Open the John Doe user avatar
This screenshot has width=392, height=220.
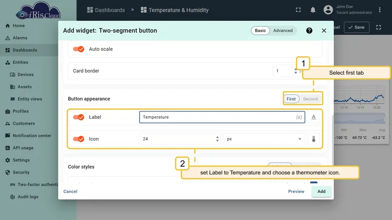click(x=328, y=10)
